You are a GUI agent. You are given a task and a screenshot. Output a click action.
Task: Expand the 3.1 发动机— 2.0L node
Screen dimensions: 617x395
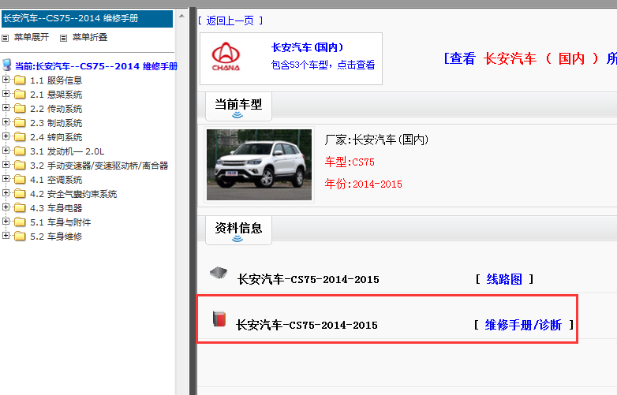click(x=6, y=151)
